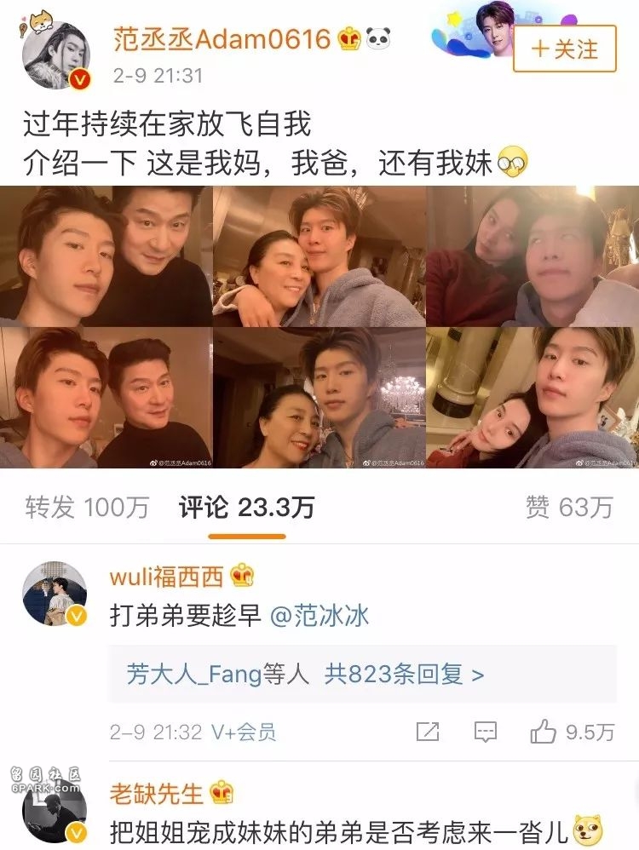This screenshot has width=639, height=850.
Task: Tap the gold crown badge beside 范丞丞Adam0616
Action: click(349, 39)
